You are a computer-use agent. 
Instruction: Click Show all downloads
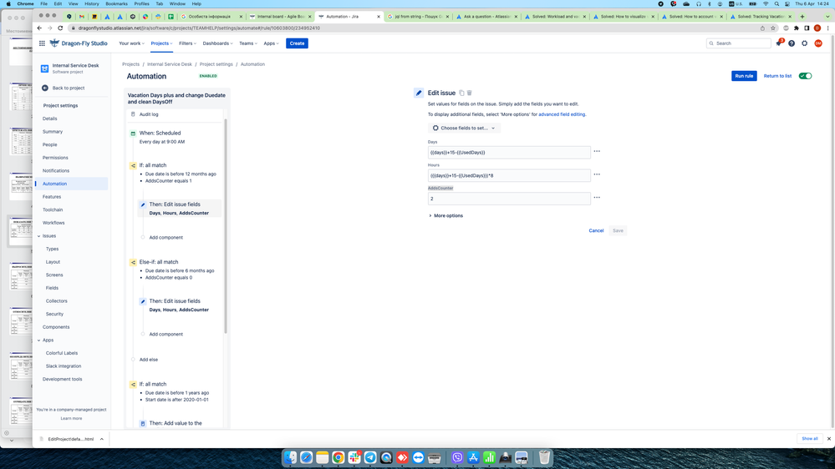(809, 439)
